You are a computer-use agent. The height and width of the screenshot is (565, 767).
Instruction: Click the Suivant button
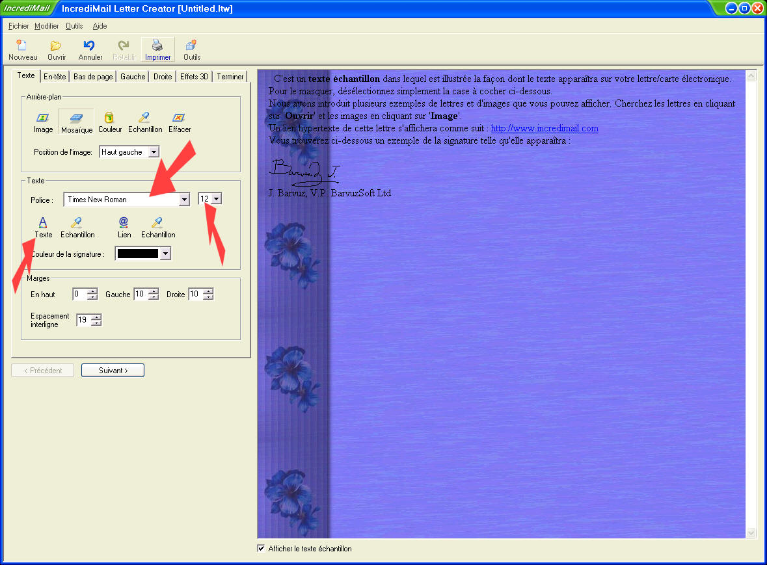tap(113, 371)
